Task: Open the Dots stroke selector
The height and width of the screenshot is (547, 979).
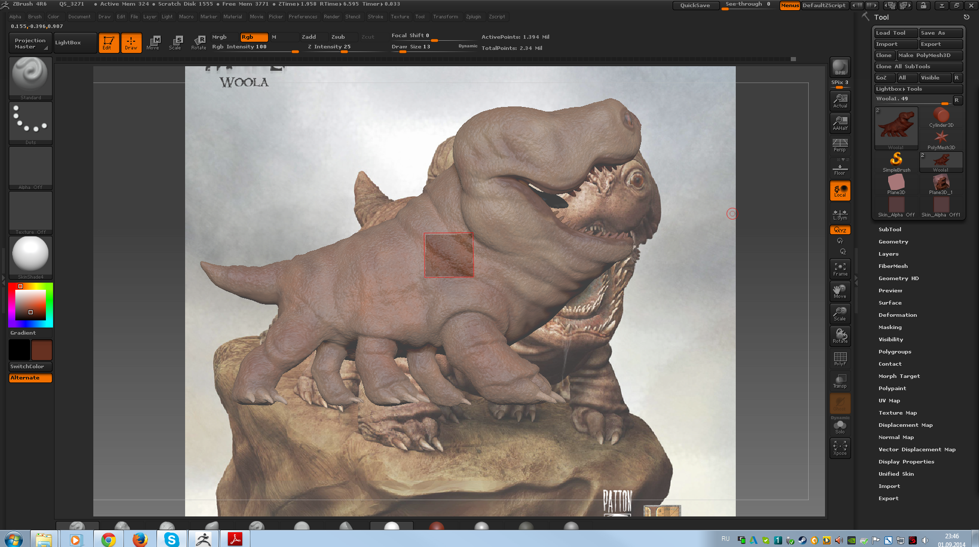Action: pyautogui.click(x=31, y=123)
